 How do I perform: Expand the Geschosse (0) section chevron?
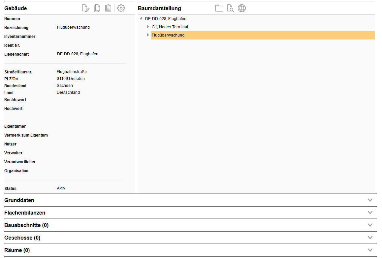click(x=370, y=238)
